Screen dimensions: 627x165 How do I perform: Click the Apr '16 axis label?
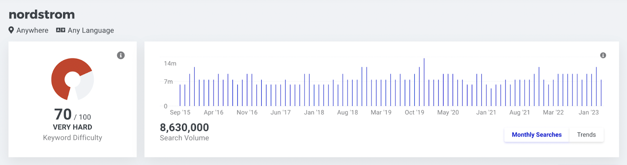[x=214, y=112]
